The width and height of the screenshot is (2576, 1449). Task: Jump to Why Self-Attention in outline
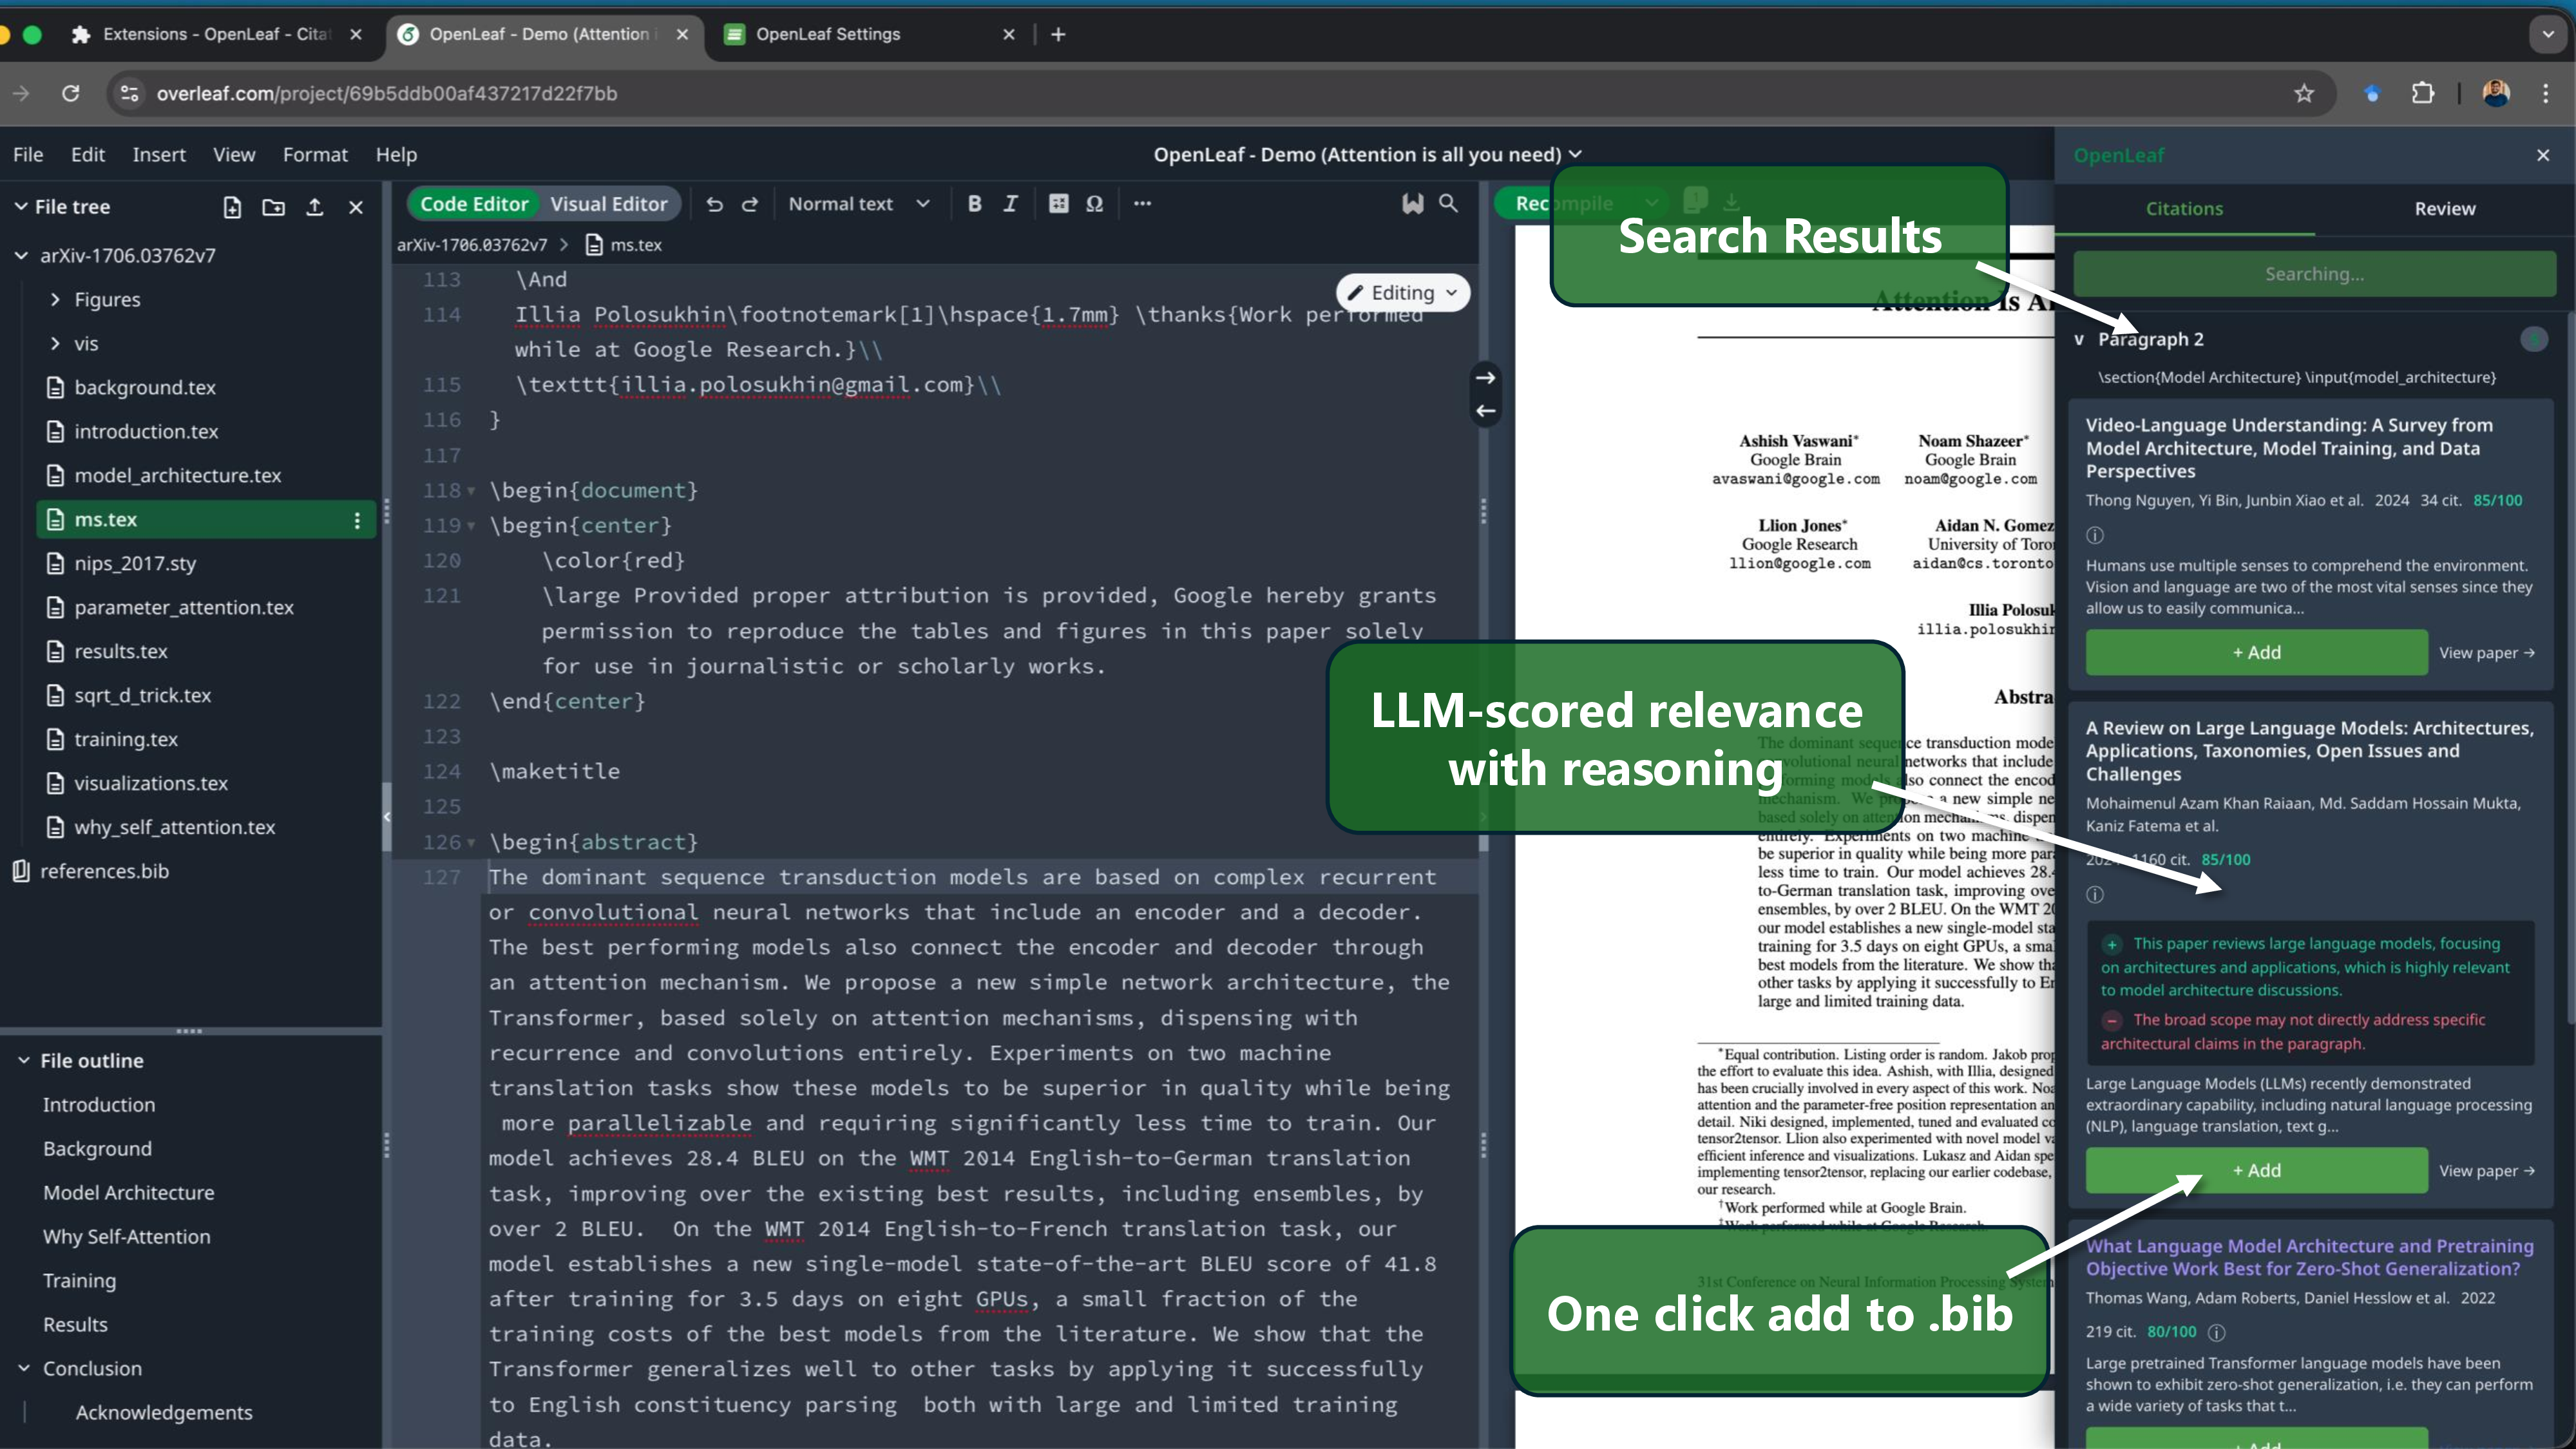click(126, 1237)
